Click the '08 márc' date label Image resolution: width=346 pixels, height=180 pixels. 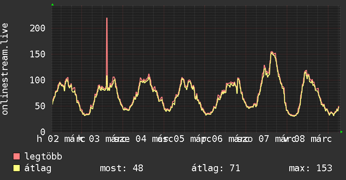pos(313,139)
